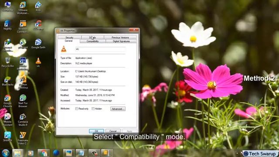Switch to Chrome on the taskbar

pos(44,153)
